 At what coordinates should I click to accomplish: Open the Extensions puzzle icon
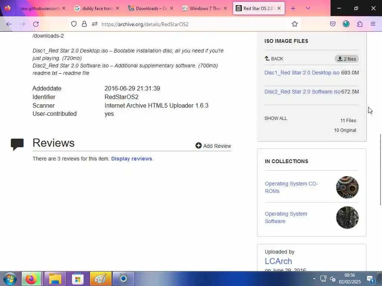[360, 24]
